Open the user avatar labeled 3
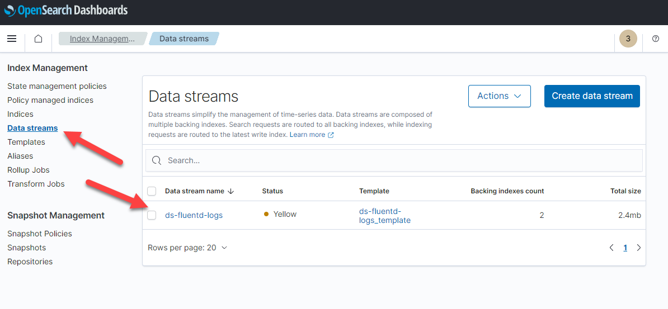This screenshot has height=309, width=668. click(x=628, y=39)
